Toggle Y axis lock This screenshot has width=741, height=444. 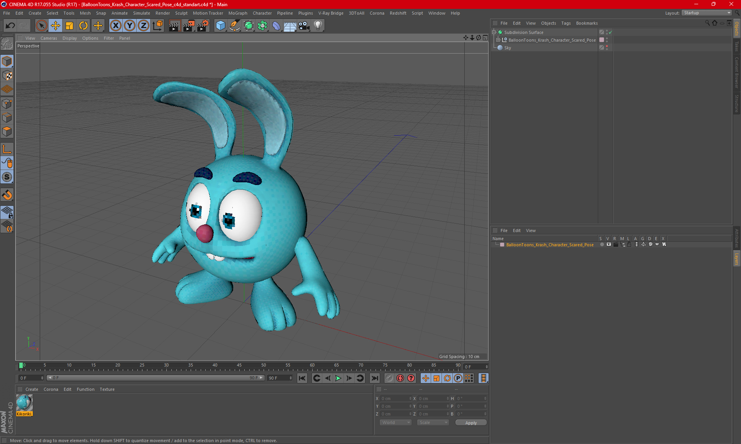(130, 26)
